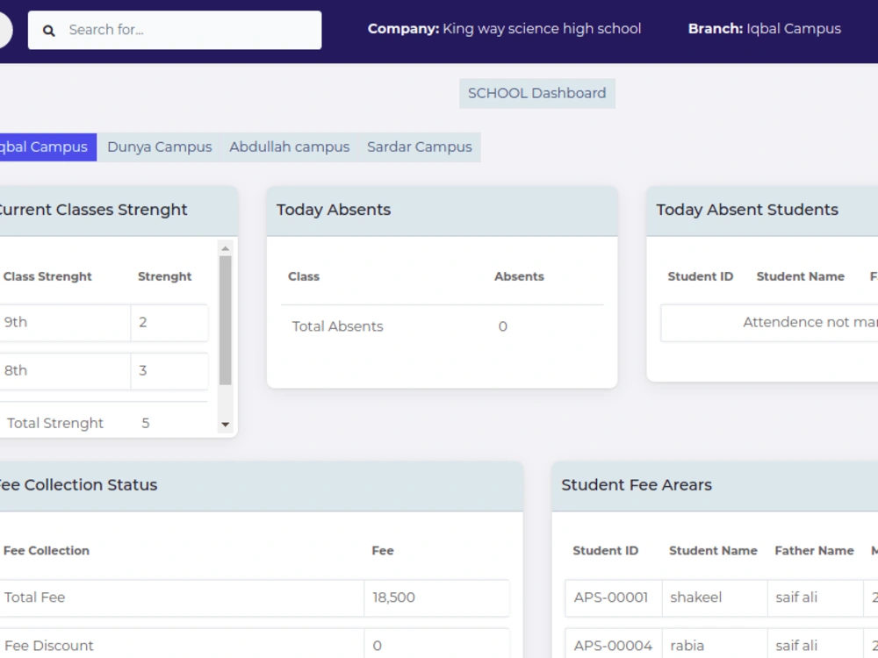Click 'Student ID' header in Student Fee Arears

[x=605, y=551]
